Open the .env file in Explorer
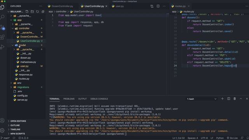This screenshot has width=249, height=140. (x=20, y=91)
